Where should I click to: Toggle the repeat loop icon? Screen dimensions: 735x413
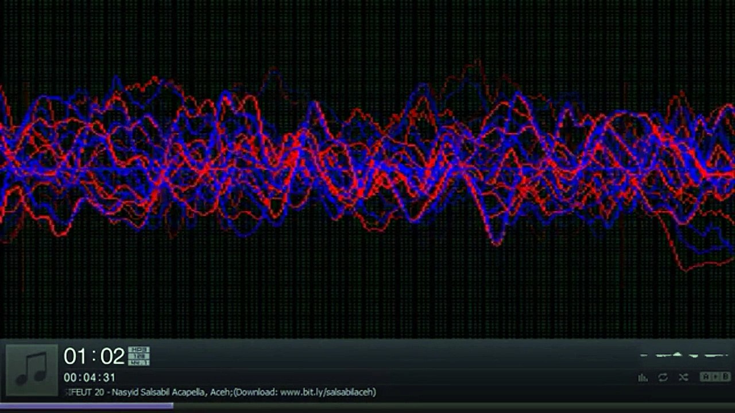(x=663, y=377)
